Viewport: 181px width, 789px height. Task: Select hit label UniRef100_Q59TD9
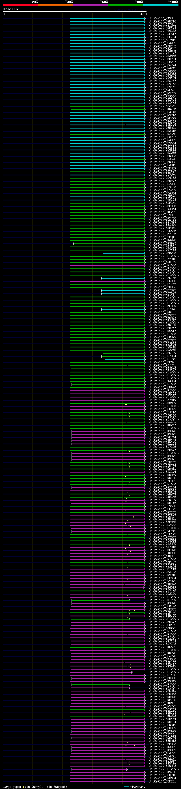[x=162, y=709]
